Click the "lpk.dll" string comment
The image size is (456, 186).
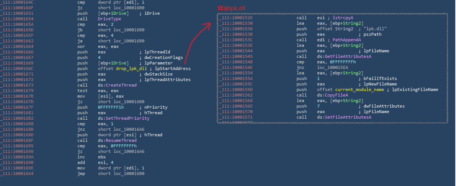click(x=375, y=29)
